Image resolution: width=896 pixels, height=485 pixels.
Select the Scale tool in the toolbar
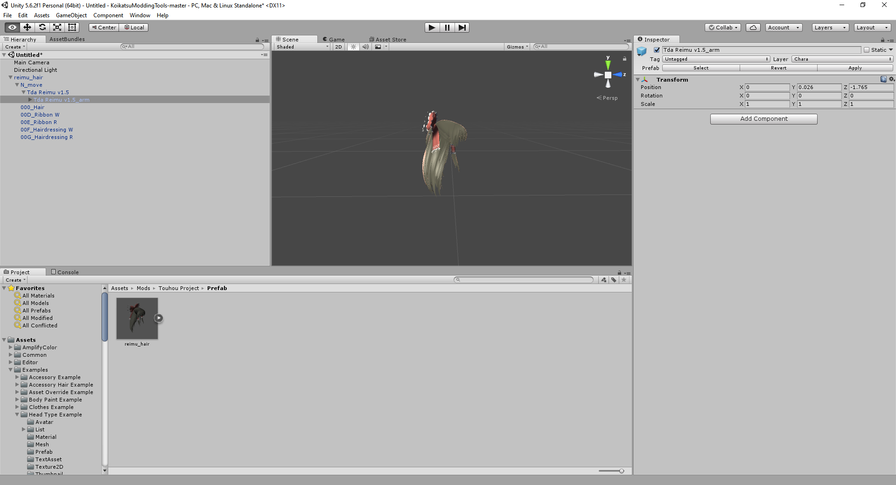pos(57,27)
